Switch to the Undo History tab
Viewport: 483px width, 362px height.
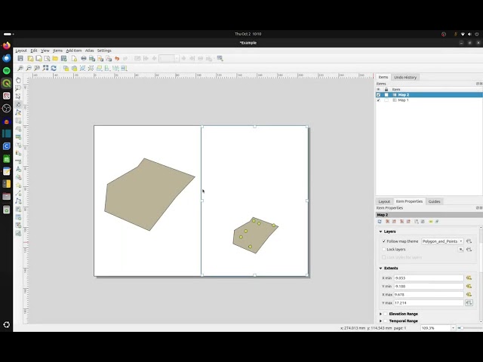(x=405, y=77)
